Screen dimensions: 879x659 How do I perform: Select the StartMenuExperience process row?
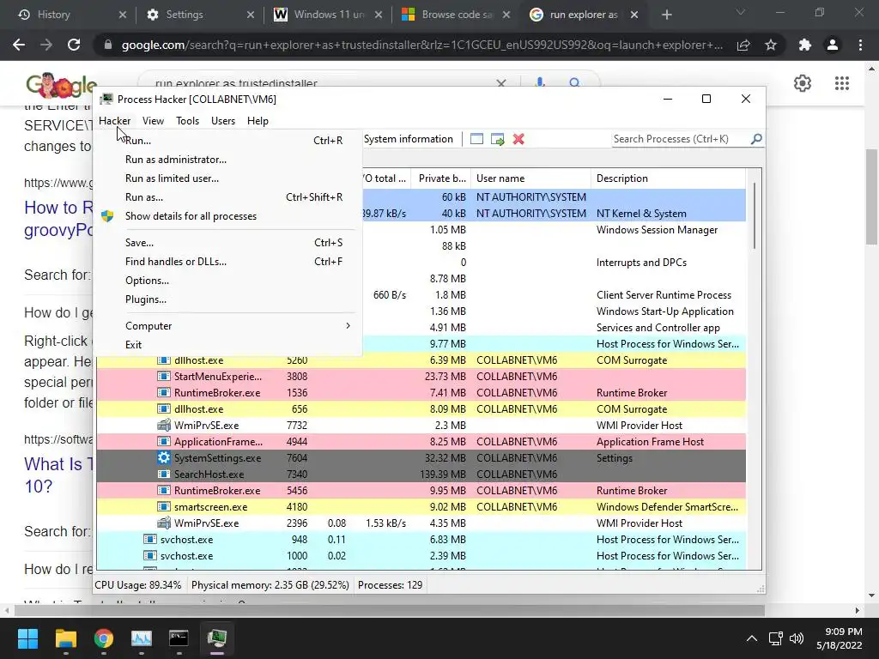click(x=421, y=377)
